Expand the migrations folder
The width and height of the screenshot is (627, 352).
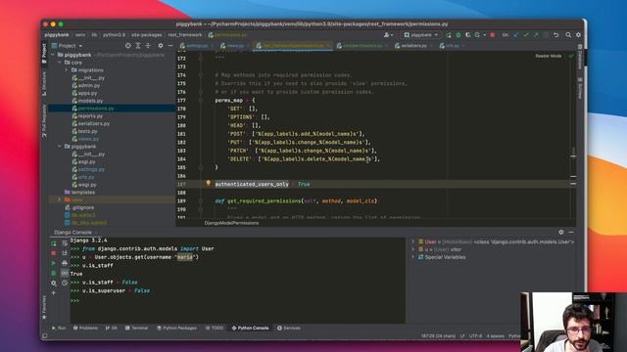click(x=67, y=70)
